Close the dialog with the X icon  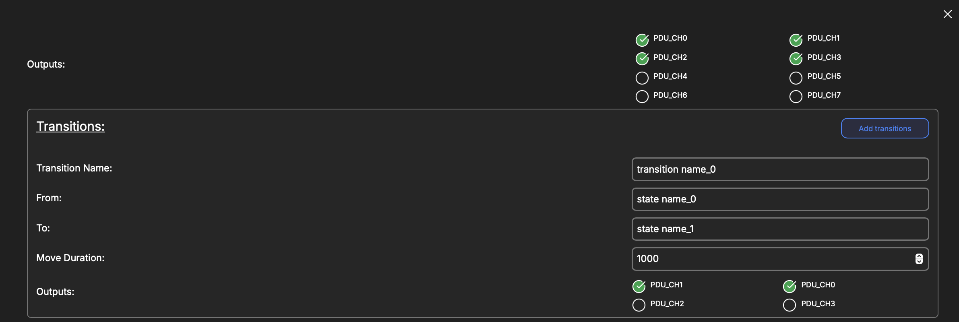click(947, 14)
